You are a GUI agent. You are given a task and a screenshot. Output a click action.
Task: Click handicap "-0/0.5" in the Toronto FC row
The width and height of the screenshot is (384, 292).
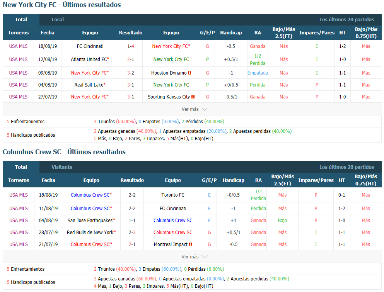click(234, 195)
